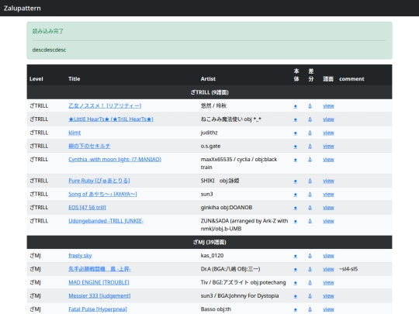The image size is (419, 314).
Task: View chart for 先手必勝戦闘機 row
Action: point(328,269)
